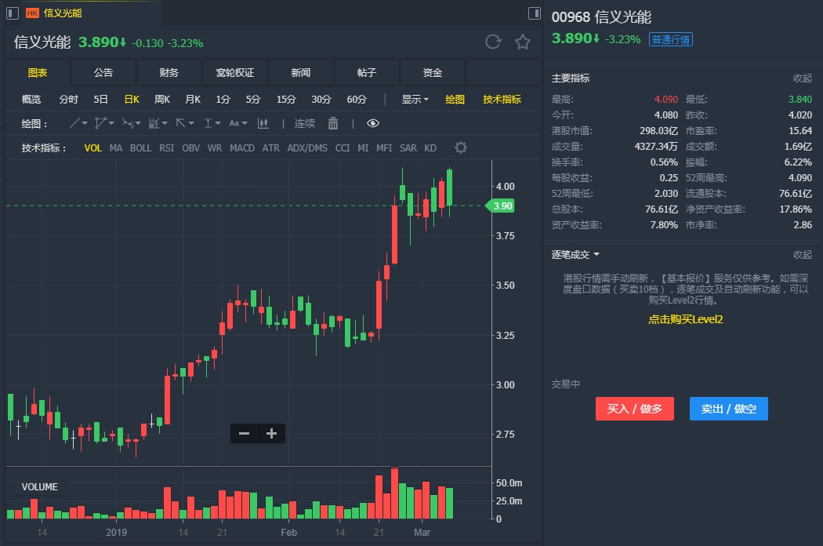The width and height of the screenshot is (823, 546).
Task: Open the 资金 tab
Action: [433, 72]
